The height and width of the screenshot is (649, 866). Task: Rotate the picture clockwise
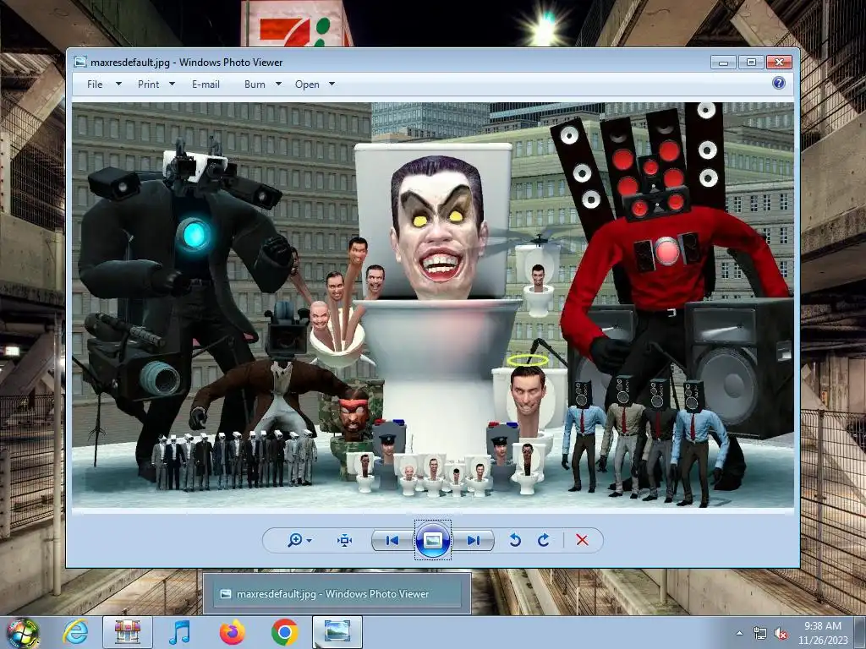[544, 540]
